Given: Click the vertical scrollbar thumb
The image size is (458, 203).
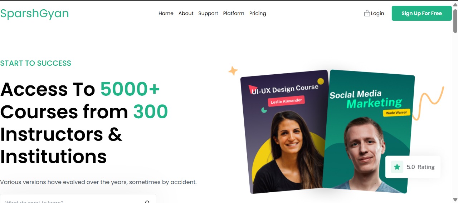Looking at the screenshot, I should (x=455, y=21).
